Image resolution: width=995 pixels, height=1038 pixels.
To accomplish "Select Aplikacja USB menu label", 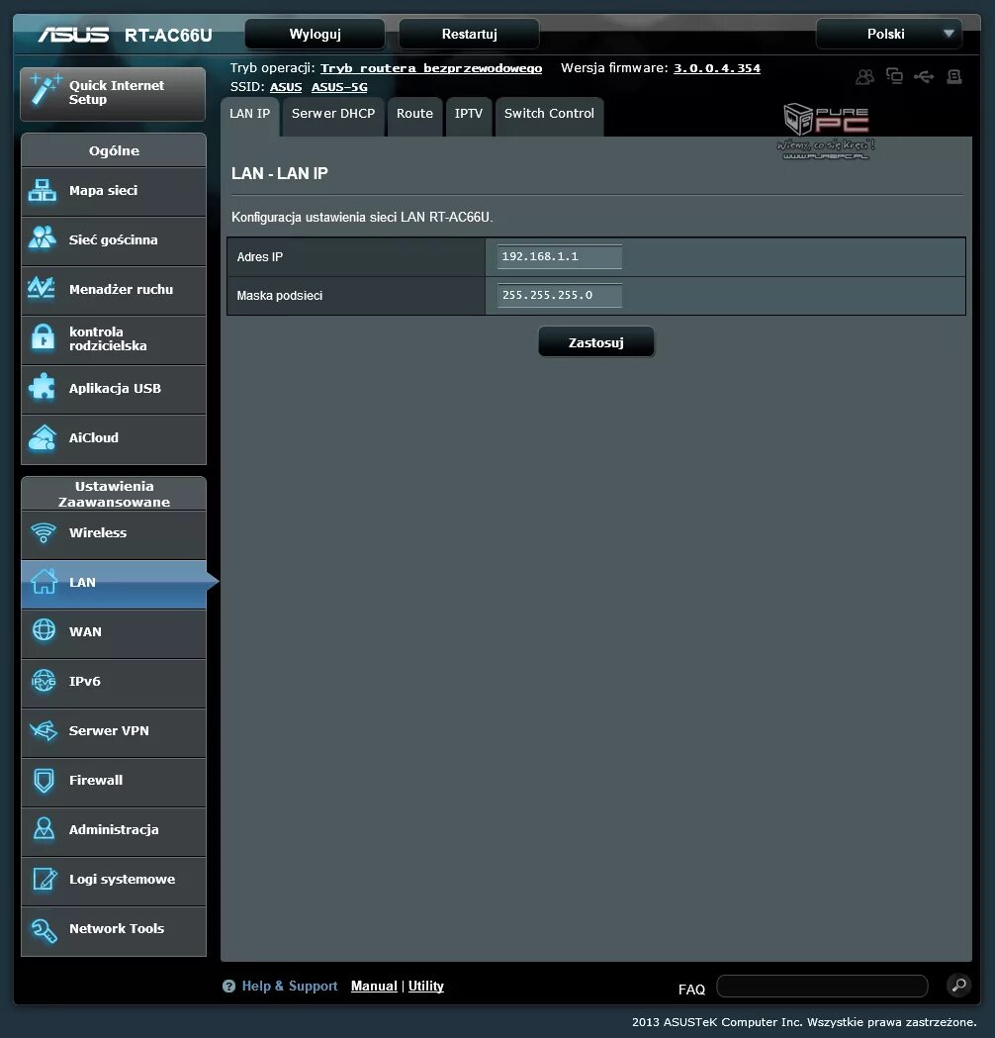I will coord(115,389).
